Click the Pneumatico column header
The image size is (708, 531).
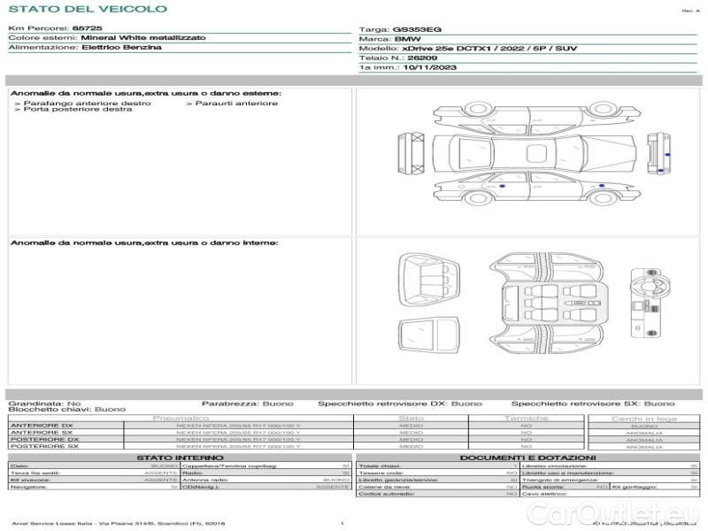pos(181,418)
